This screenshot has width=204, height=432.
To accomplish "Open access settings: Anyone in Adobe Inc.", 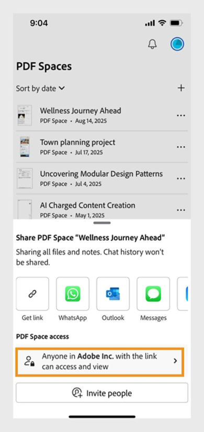I will (x=99, y=361).
